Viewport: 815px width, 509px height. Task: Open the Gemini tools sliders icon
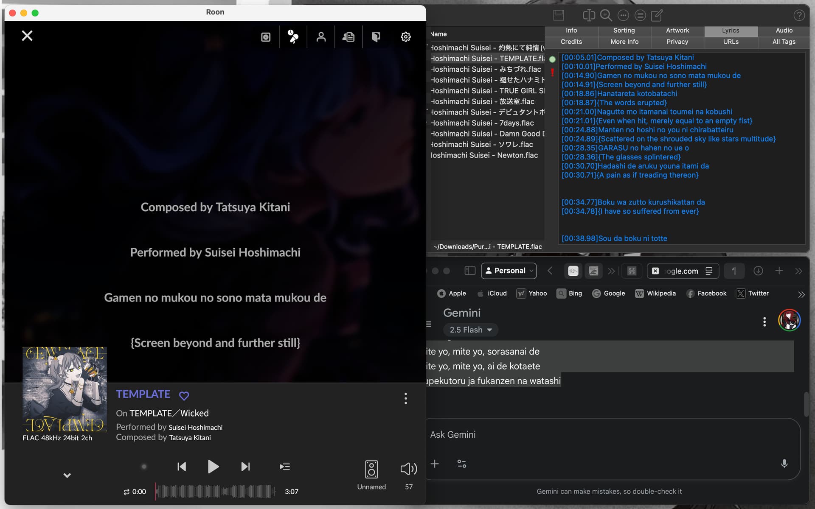[462, 464]
